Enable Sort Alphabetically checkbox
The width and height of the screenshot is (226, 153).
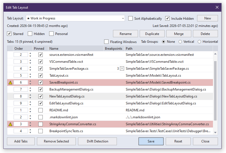pos(130,18)
